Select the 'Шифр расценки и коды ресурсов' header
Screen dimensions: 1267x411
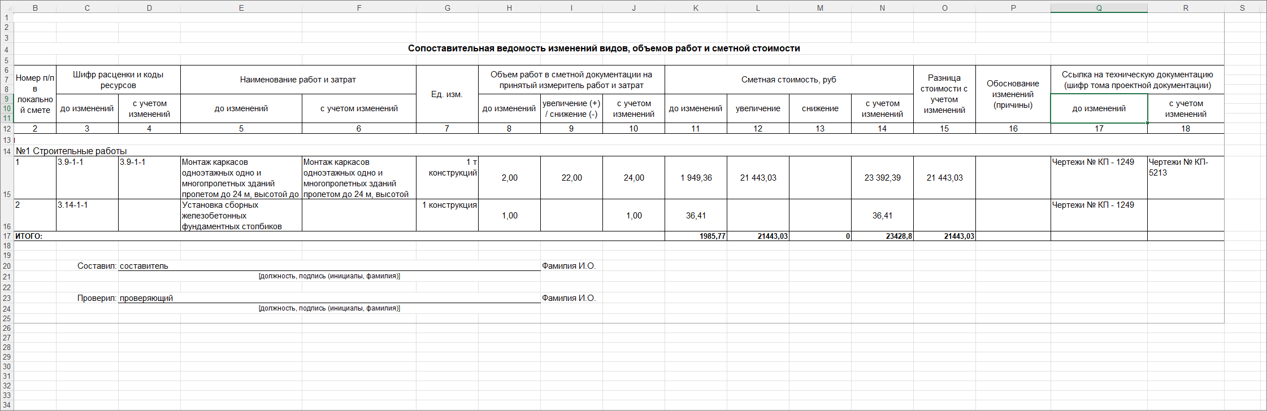pos(118,80)
